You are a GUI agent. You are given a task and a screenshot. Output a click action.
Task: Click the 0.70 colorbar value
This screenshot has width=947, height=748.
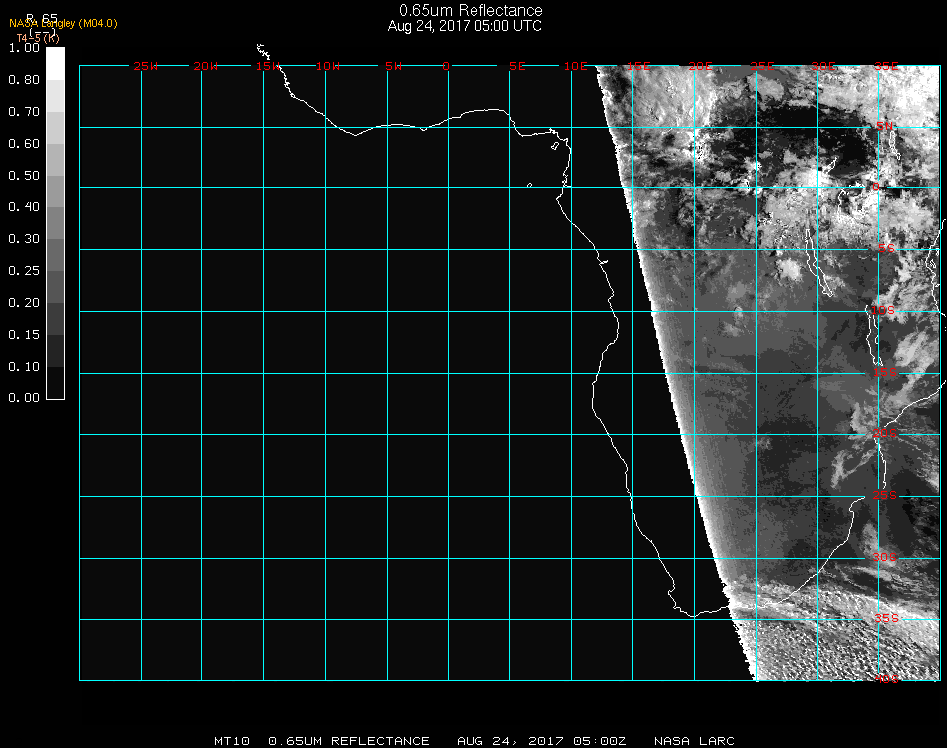24,112
